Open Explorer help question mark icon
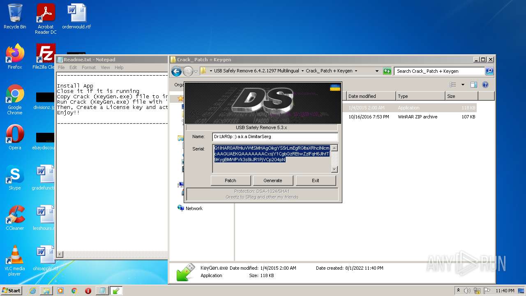 (x=485, y=85)
